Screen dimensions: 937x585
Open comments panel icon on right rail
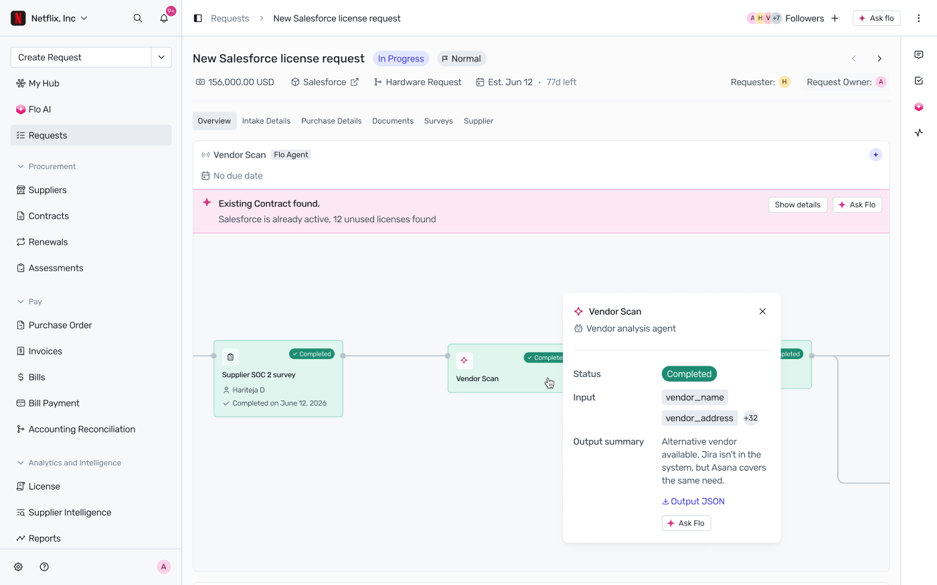coord(919,55)
